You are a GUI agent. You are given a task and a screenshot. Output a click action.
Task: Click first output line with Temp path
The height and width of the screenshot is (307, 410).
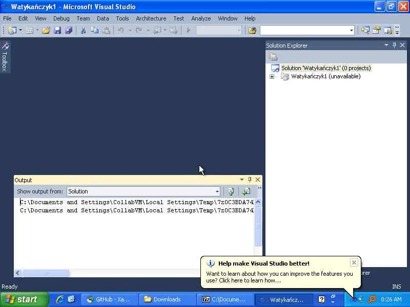[137, 202]
